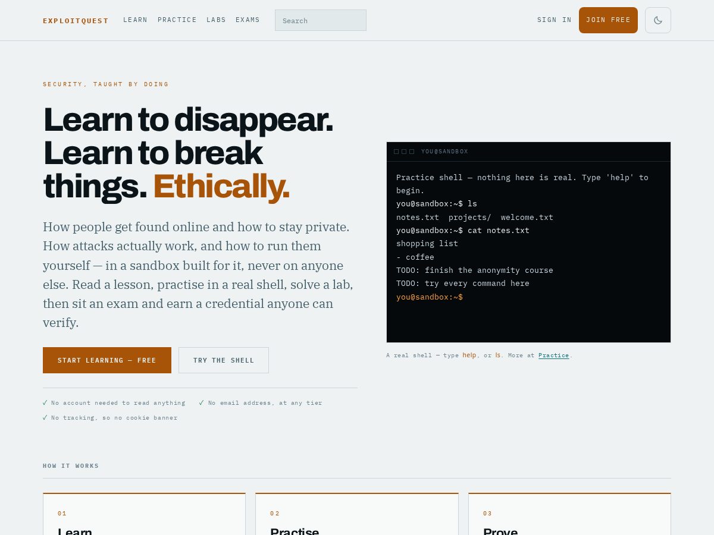
Task: Click the HOW IT WORKS heading
Action: (71, 466)
